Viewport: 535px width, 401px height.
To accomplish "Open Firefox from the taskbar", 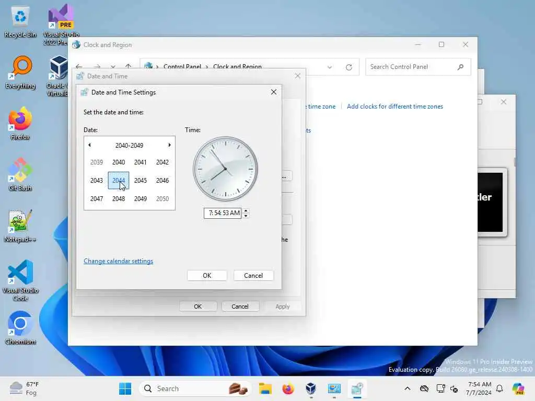I will pos(288,388).
